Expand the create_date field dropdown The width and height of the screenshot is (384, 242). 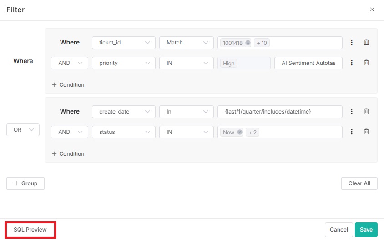coord(123,112)
